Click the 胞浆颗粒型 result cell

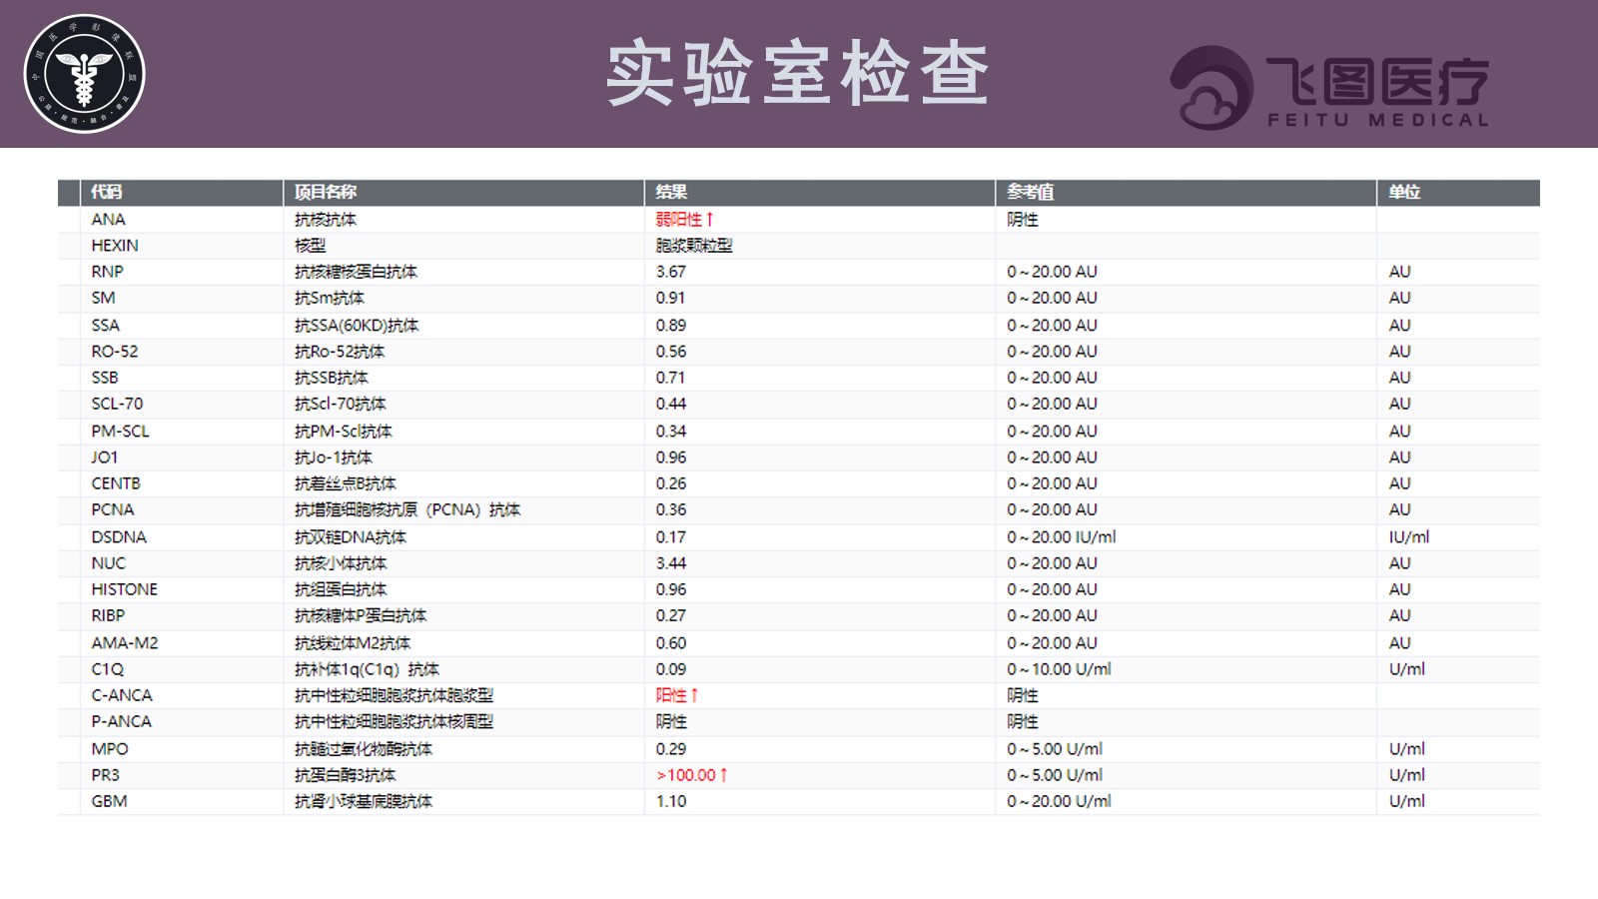pos(694,245)
